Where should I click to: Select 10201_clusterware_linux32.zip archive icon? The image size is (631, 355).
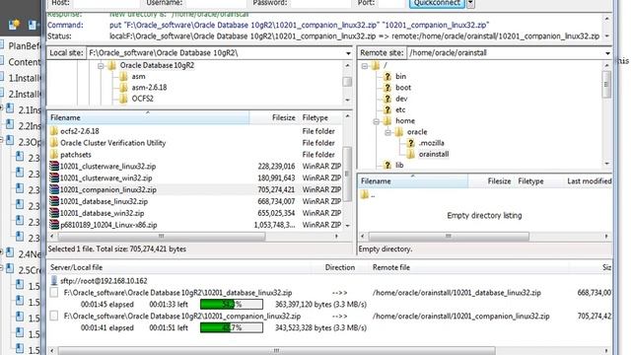point(54,167)
